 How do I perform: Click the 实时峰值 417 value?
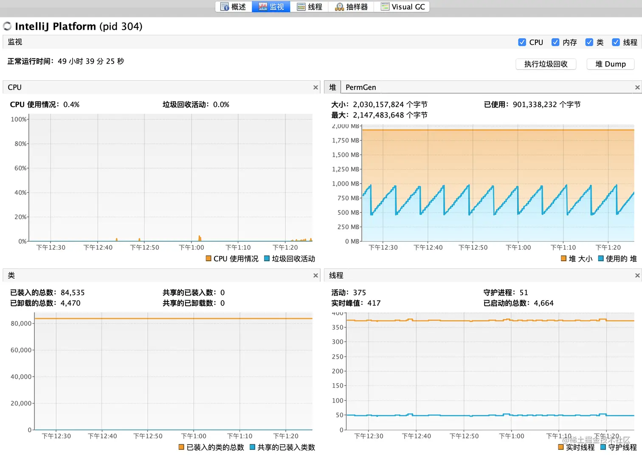[x=374, y=303]
